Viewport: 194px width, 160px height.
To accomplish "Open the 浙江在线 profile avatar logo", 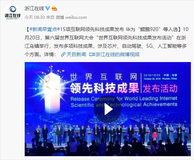I will [x=13, y=13].
